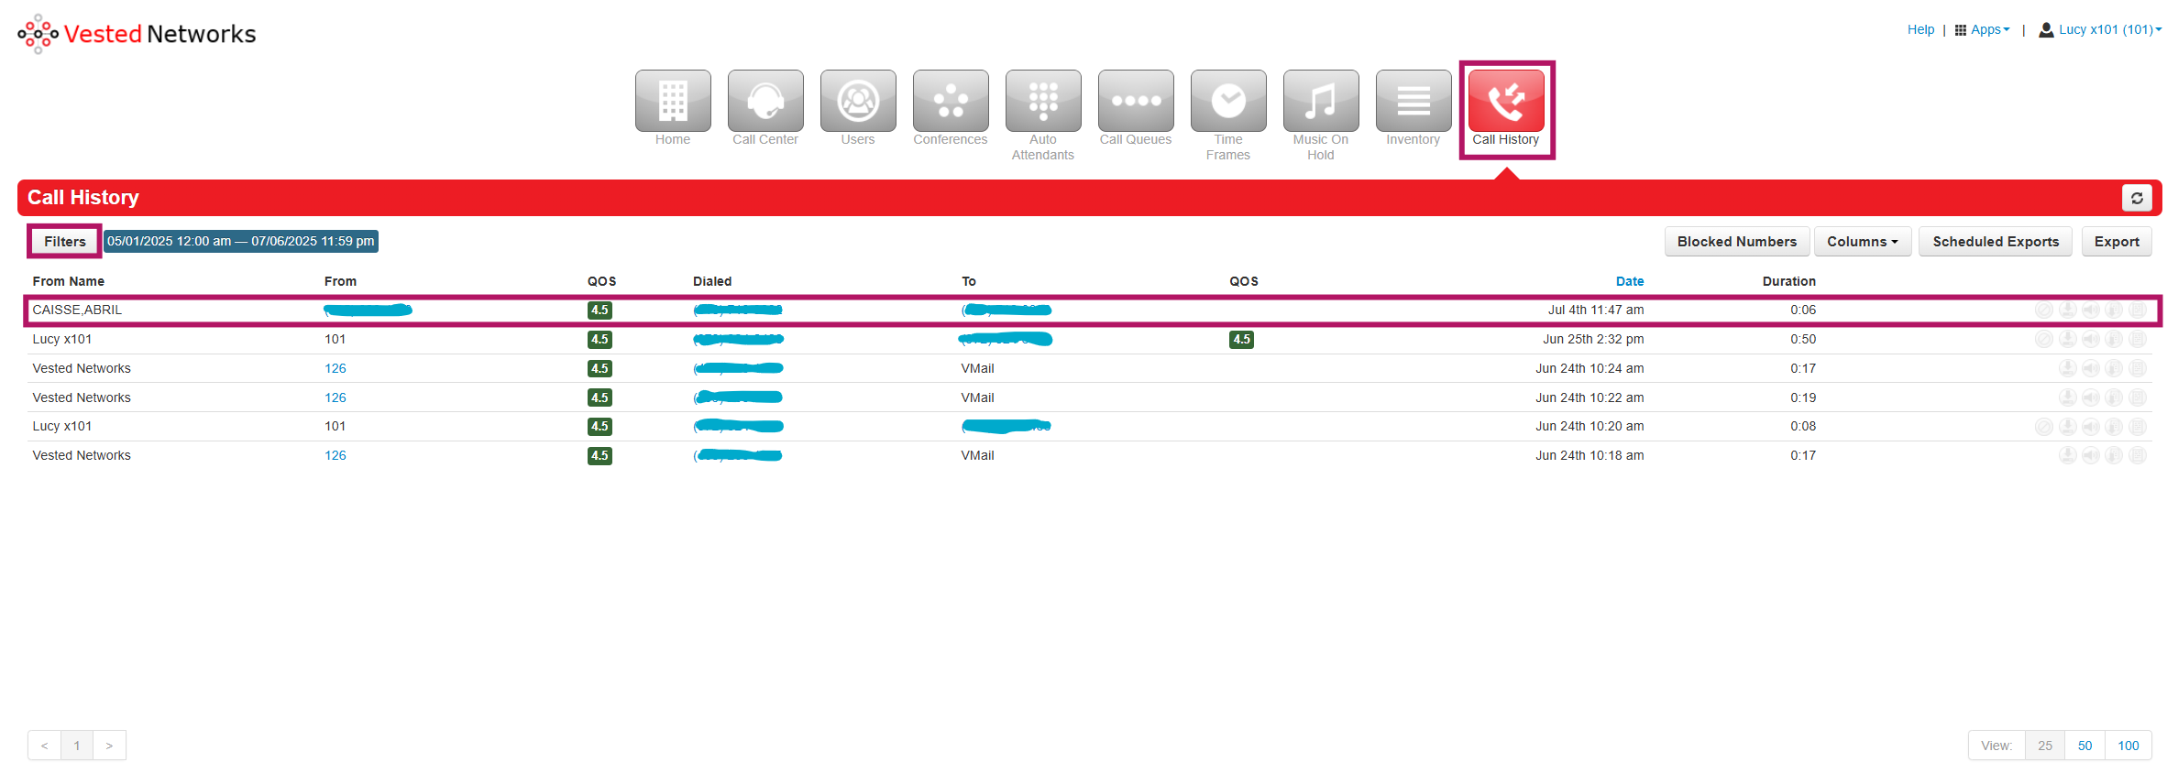Open the Inventory section
This screenshot has height=784, width=2178.
(x=1413, y=102)
